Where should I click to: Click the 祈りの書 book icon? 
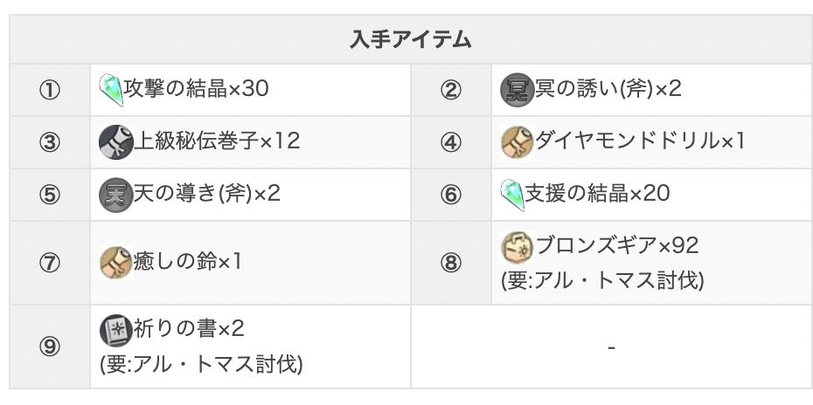click(x=115, y=330)
